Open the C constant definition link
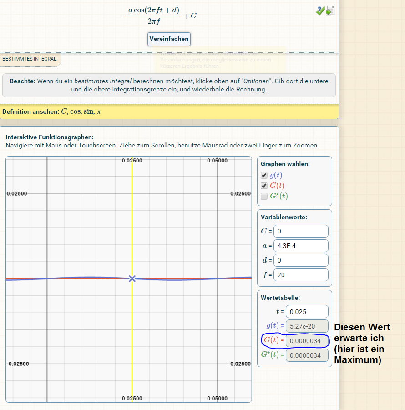 63,111
